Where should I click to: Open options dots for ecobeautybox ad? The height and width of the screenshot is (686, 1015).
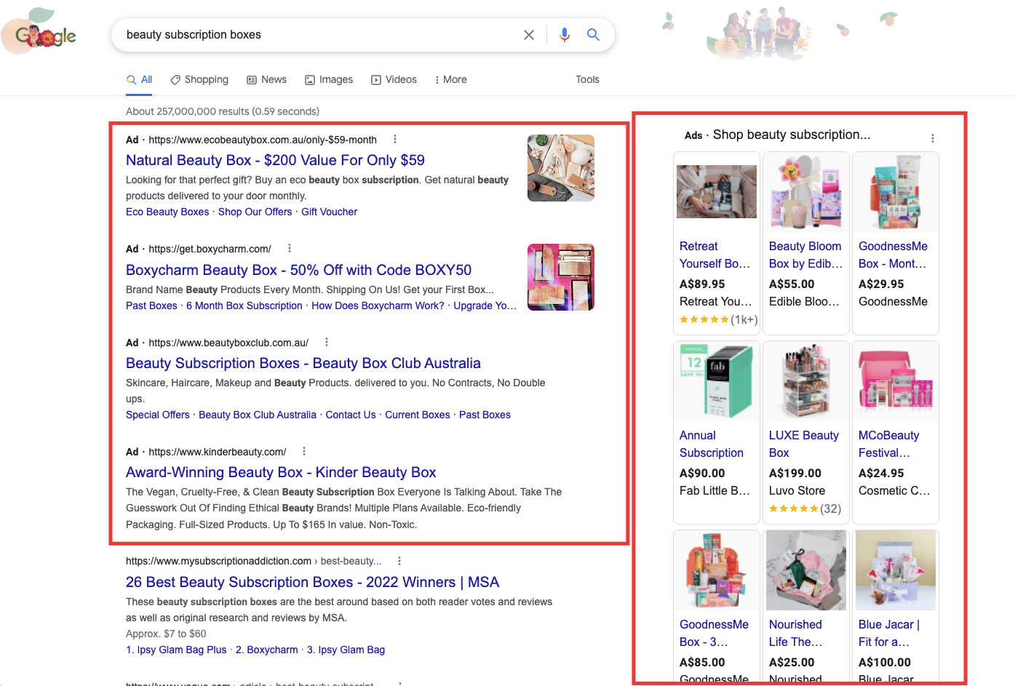point(395,139)
